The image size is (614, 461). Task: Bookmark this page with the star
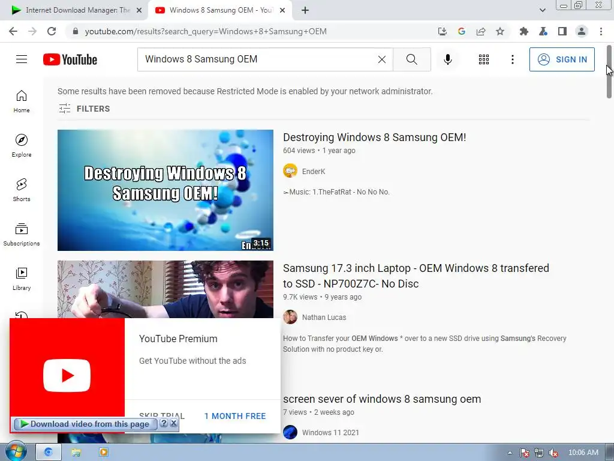click(x=499, y=31)
